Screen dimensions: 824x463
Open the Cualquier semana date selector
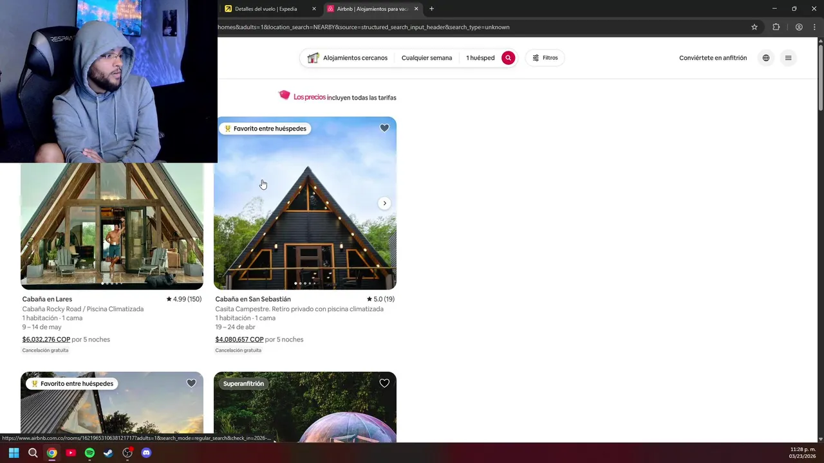coord(427,58)
